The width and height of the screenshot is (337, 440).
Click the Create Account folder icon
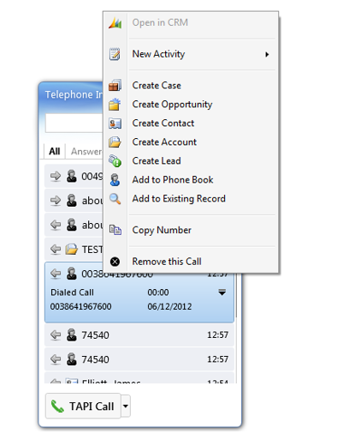(115, 142)
